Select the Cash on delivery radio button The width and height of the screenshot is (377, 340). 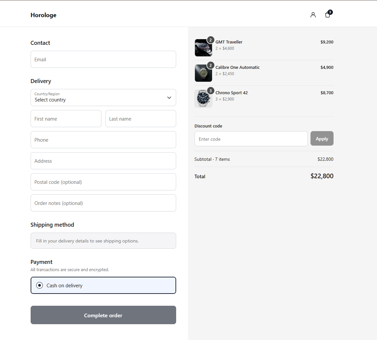tap(40, 285)
